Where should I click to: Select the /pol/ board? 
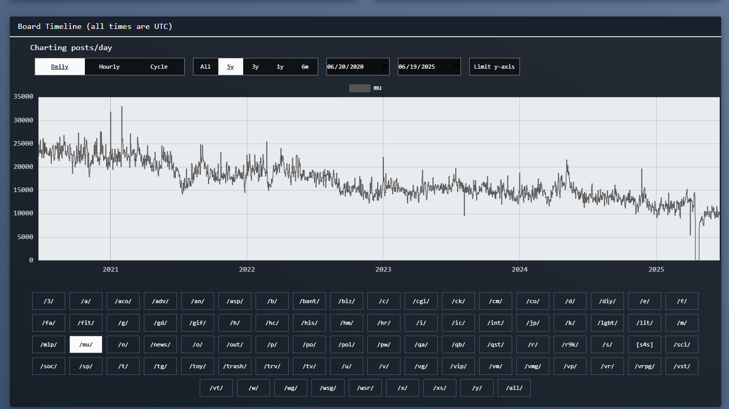coord(347,344)
